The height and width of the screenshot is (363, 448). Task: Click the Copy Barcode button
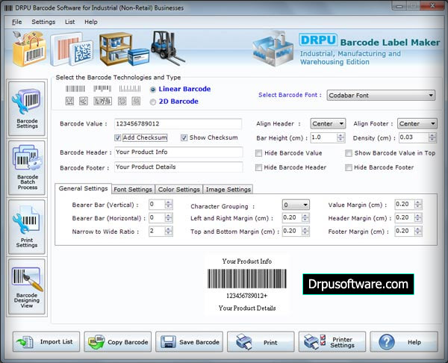(118, 341)
